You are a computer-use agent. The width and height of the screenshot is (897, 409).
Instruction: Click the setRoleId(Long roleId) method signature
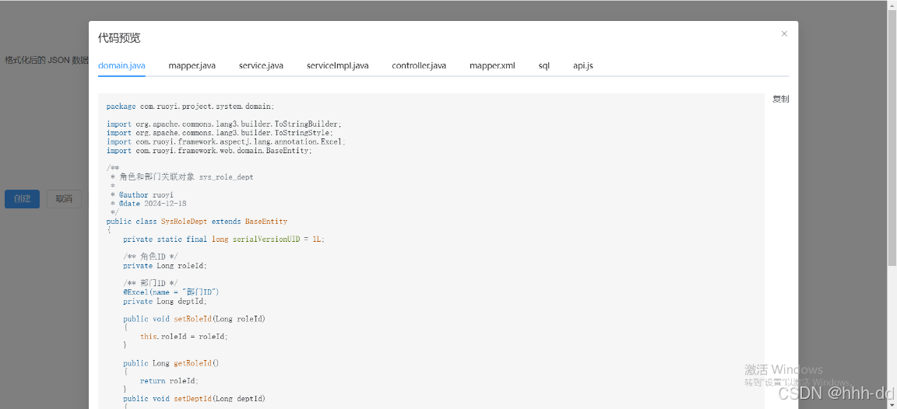pyautogui.click(x=194, y=319)
